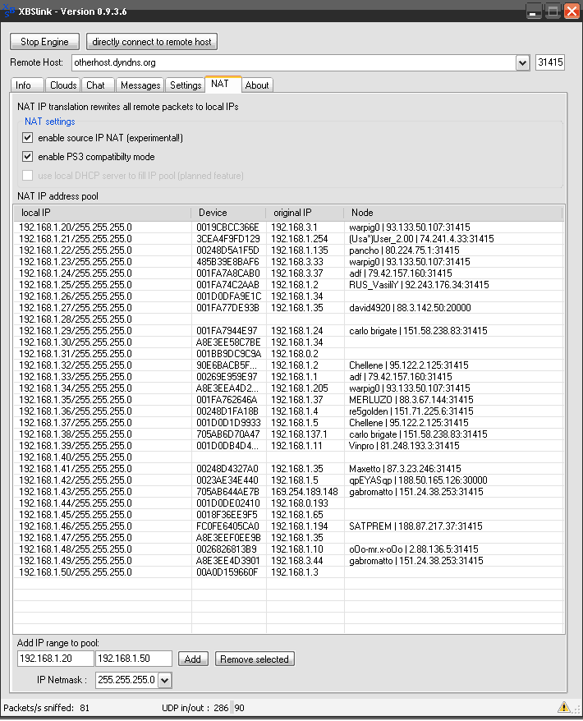
Task: Enable source IP NAT checkbox
Action: (x=28, y=138)
